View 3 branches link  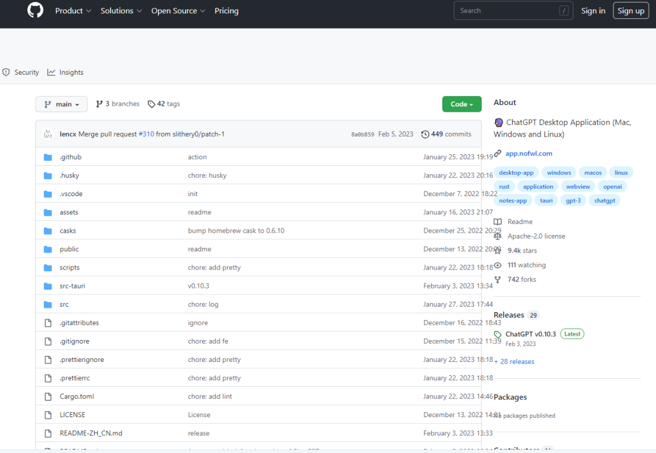coord(118,104)
